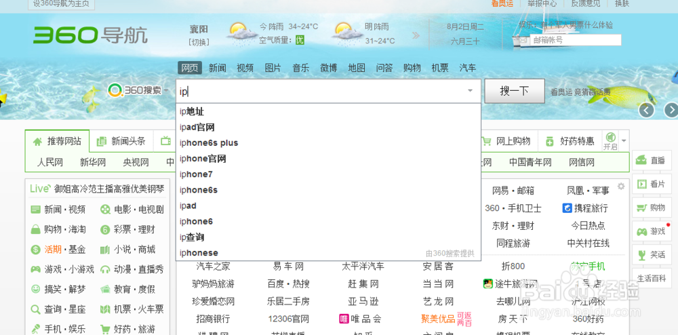
Task: Open the 笑话 sidebar icon
Action: (641, 255)
